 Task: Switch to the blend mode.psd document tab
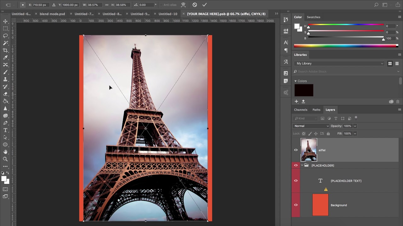tap(52, 14)
